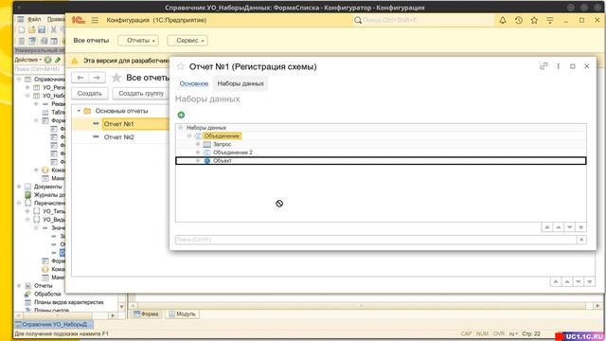Click the Запрос data set icon
Viewport: 606px width, 341px height.
pyautogui.click(x=207, y=144)
